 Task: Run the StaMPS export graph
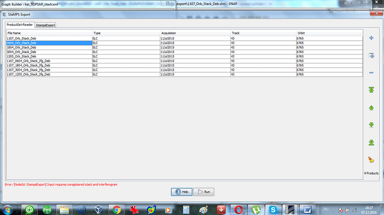pyautogui.click(x=204, y=192)
